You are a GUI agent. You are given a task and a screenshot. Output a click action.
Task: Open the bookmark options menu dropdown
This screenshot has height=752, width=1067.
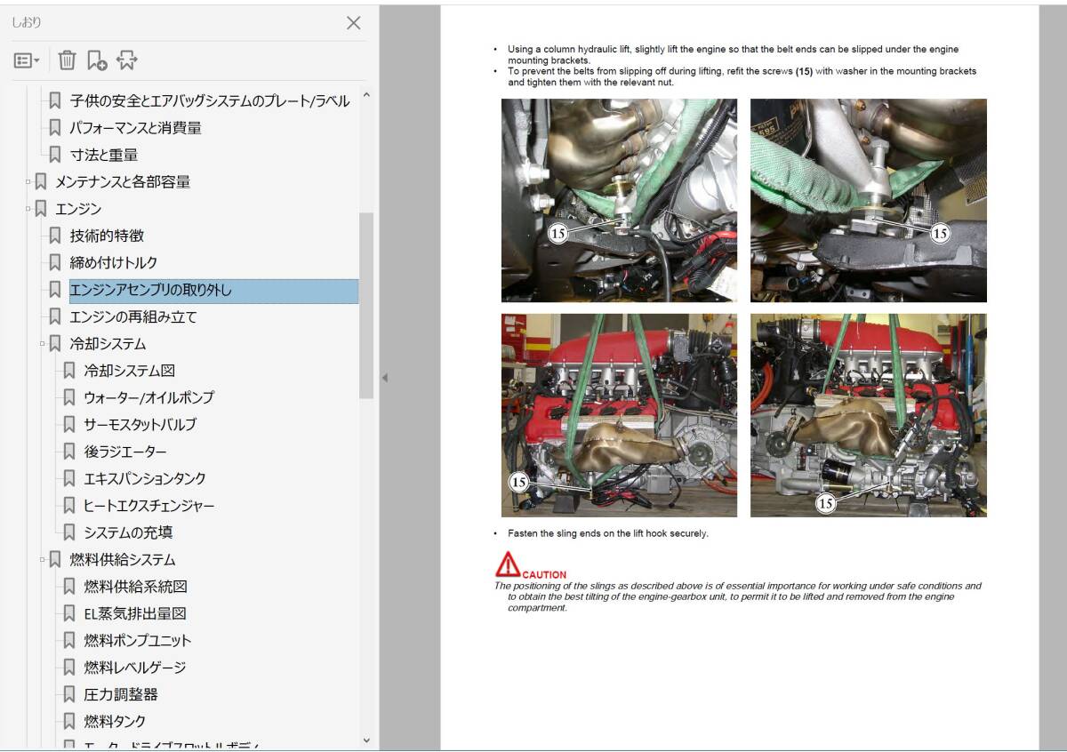point(27,60)
